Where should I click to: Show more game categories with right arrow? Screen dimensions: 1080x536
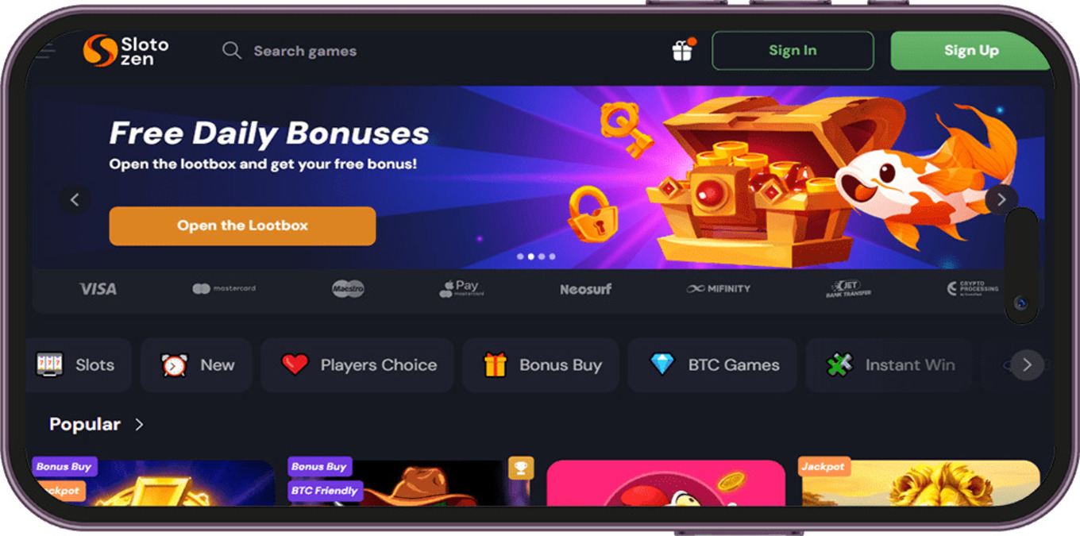[1027, 364]
